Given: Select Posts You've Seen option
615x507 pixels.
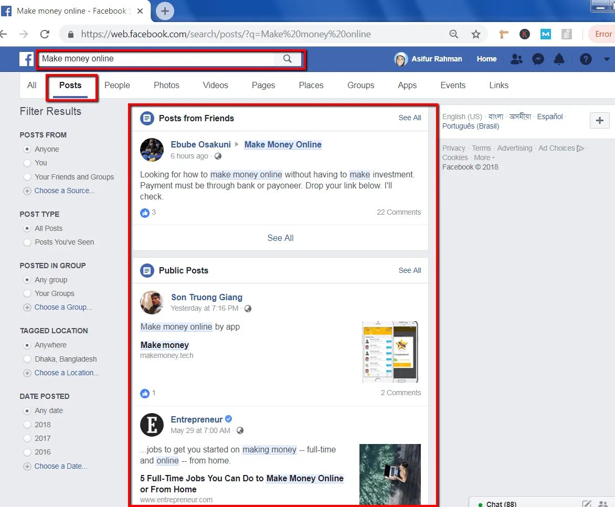Looking at the screenshot, I should pos(27,242).
